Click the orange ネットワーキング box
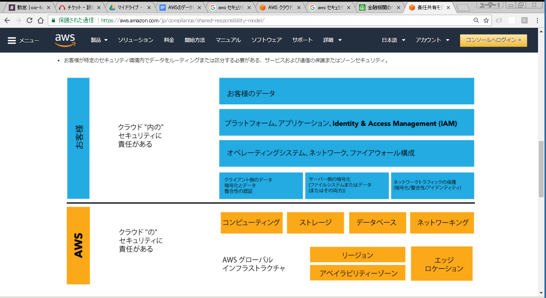Screen dimensions: 546x298 click(x=442, y=223)
